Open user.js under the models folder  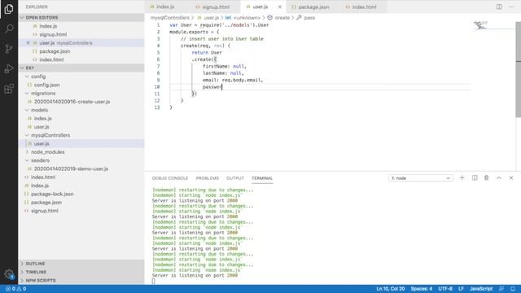click(x=42, y=127)
